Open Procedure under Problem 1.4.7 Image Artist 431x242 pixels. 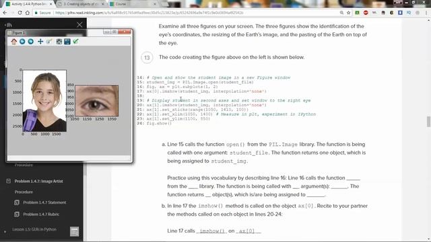click(x=24, y=192)
